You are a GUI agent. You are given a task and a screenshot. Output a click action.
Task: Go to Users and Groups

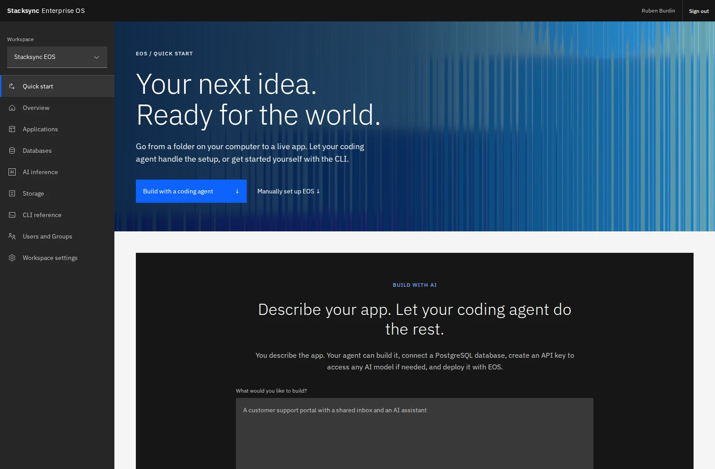click(x=57, y=236)
